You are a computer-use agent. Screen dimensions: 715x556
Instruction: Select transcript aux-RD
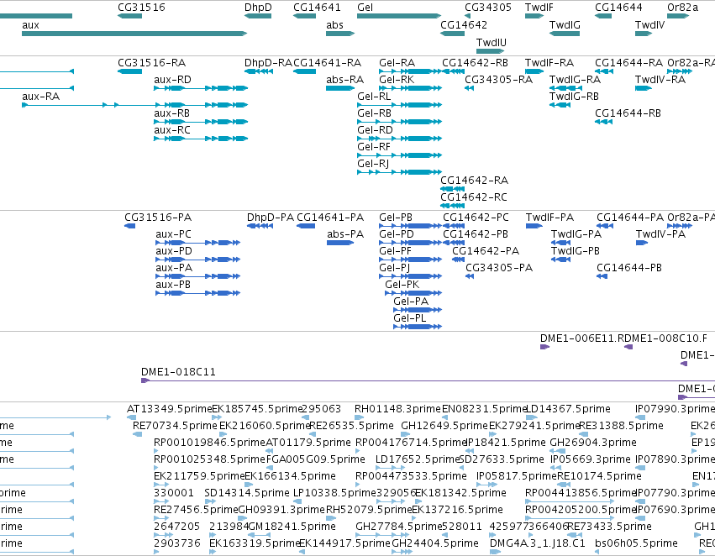point(201,88)
